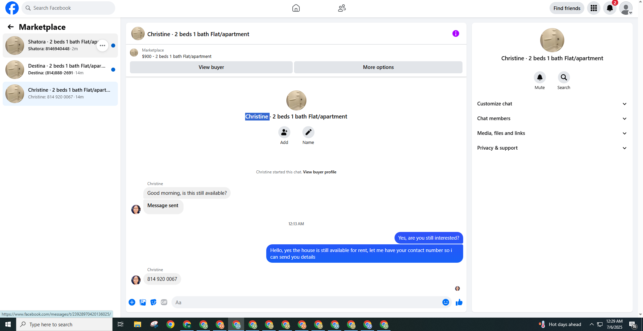Choose a GIF icon
The width and height of the screenshot is (643, 331).
point(164,302)
